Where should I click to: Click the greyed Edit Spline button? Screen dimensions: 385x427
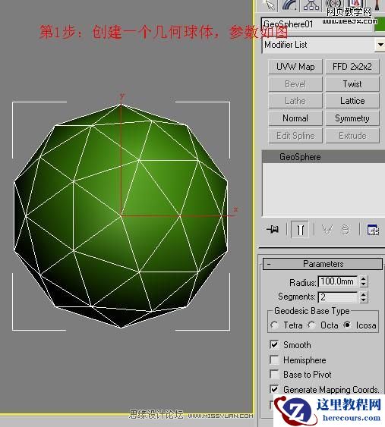(x=295, y=135)
